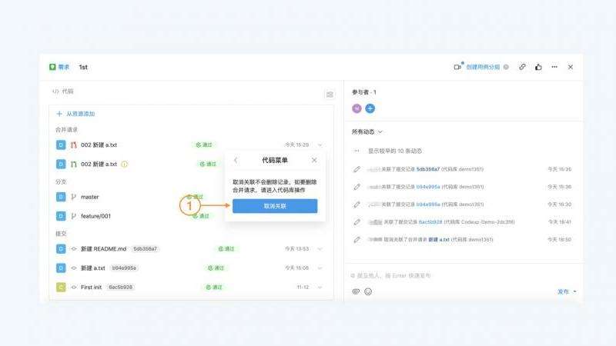
Task: Copy the item link with the chain icon
Action: [x=522, y=67]
